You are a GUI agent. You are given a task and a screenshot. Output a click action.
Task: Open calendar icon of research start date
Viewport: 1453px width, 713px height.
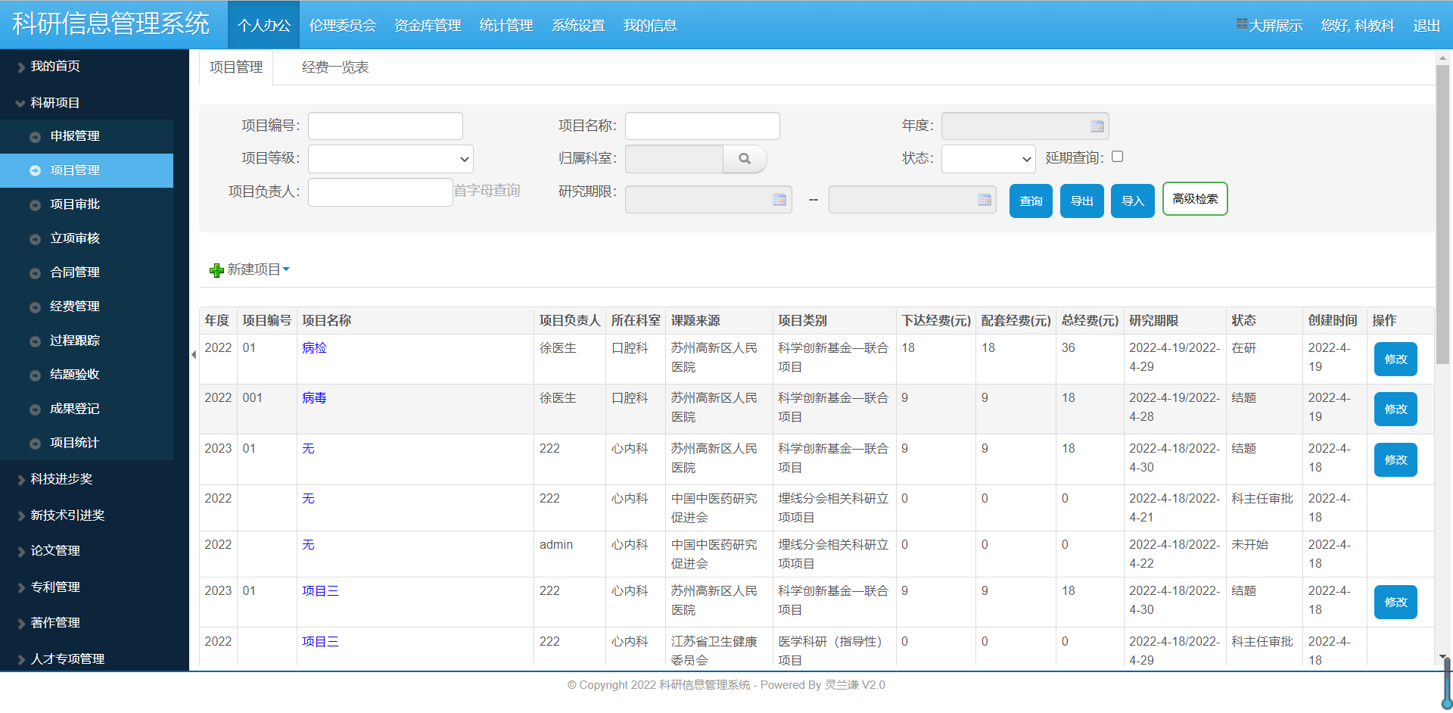[x=779, y=200]
